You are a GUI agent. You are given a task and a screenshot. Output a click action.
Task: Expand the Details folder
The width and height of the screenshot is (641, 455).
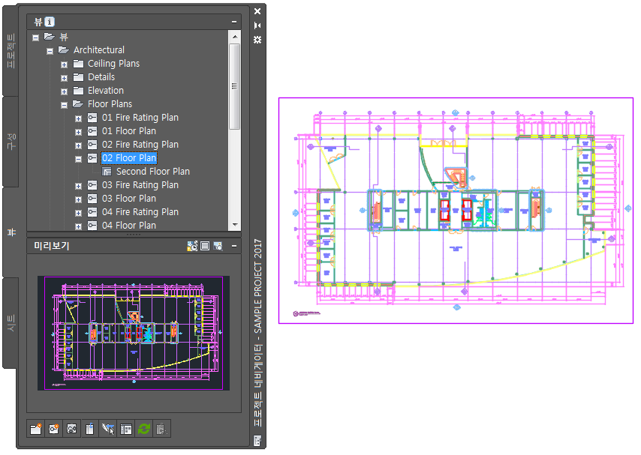[x=65, y=78]
